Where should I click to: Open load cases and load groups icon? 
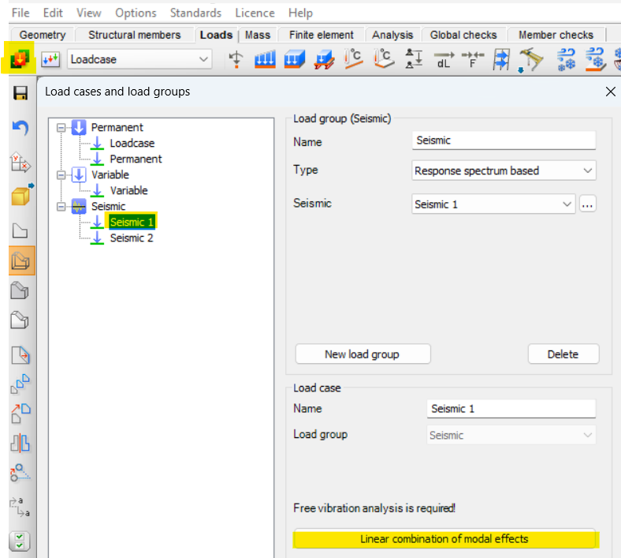pos(20,59)
